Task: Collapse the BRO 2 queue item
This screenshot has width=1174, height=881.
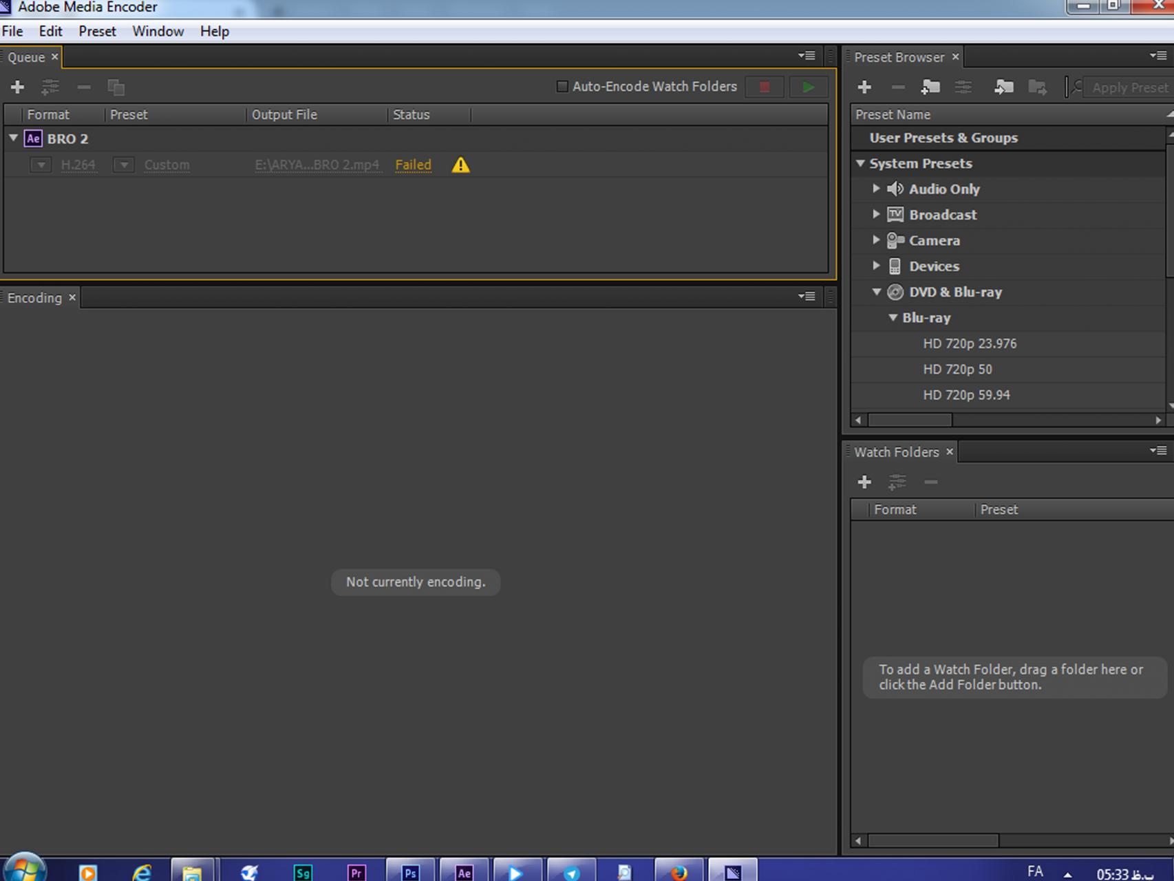Action: (13, 138)
